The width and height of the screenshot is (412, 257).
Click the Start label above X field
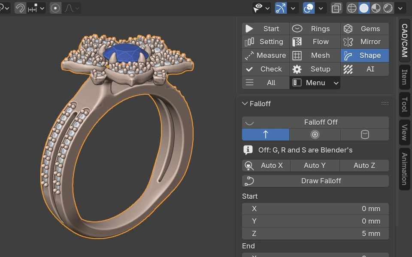click(x=250, y=196)
